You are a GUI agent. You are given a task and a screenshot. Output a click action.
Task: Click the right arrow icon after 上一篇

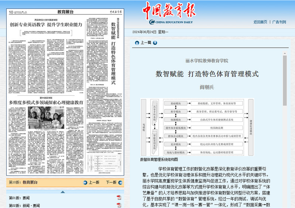click(x=155, y=43)
